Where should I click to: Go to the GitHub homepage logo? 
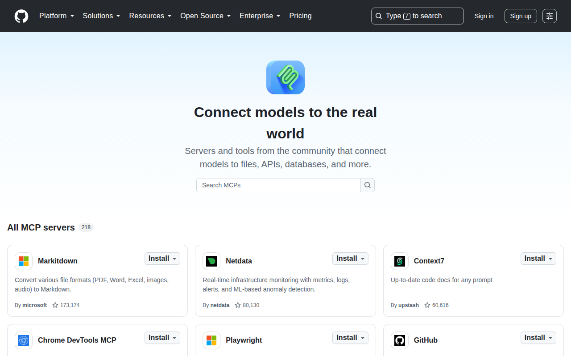coord(21,16)
